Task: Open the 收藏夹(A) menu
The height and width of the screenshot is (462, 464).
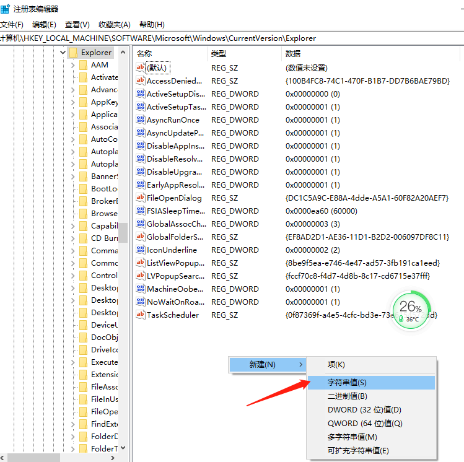Action: [x=115, y=25]
